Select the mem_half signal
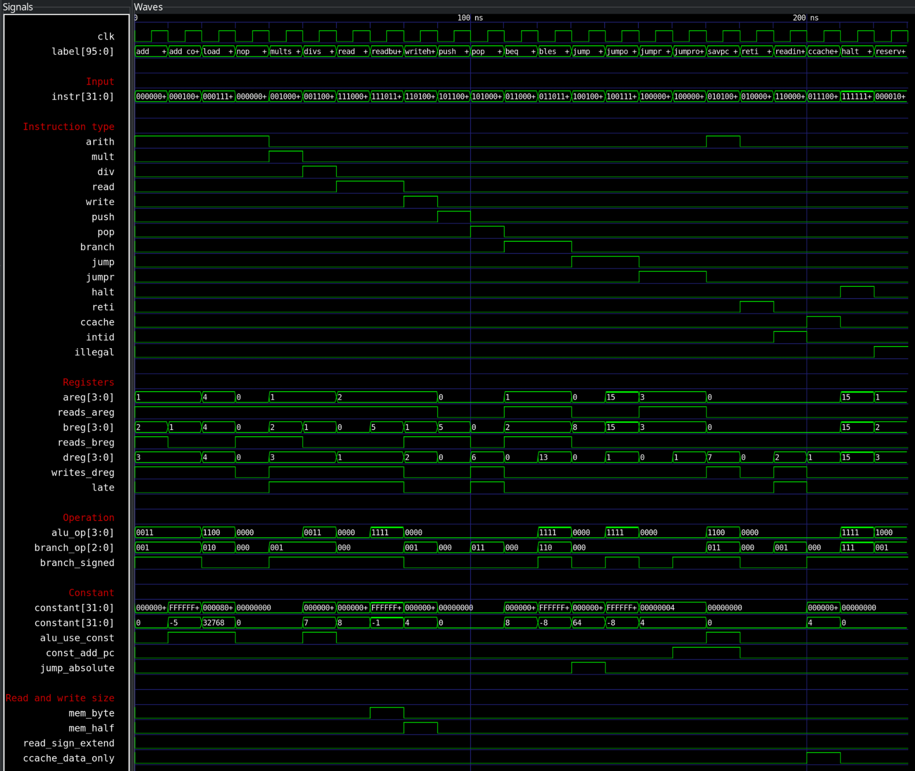 91,728
